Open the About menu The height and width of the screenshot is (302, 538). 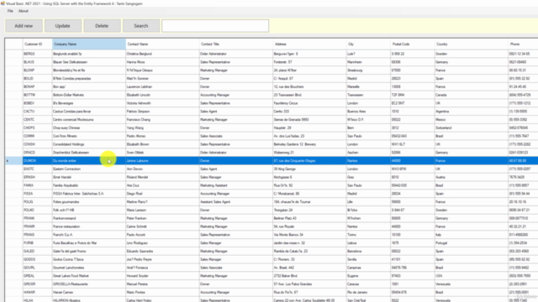pos(24,11)
